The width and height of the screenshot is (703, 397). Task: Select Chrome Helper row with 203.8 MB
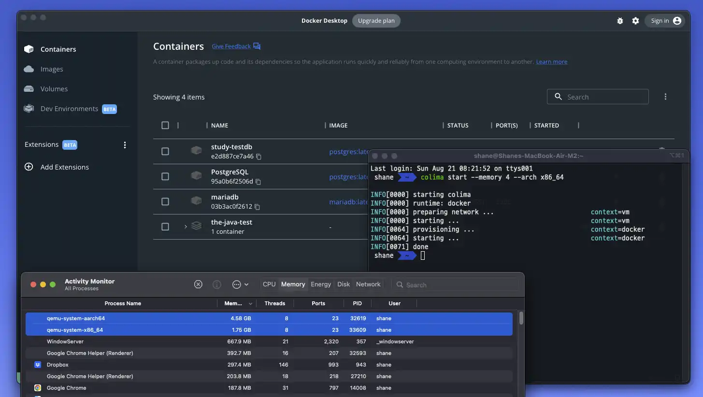[x=269, y=376]
